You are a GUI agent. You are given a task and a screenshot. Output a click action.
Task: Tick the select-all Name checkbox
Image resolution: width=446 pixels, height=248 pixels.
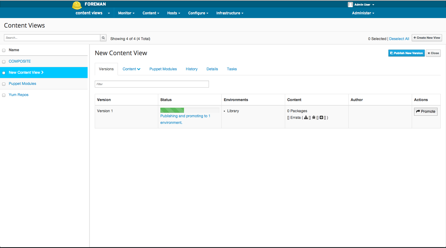pos(4,50)
